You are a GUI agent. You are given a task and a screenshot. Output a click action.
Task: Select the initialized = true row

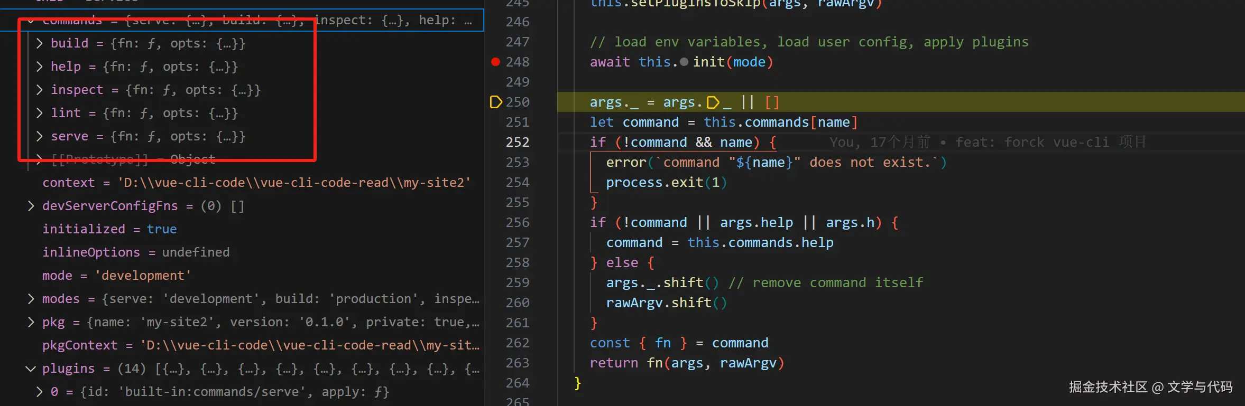tap(242, 229)
